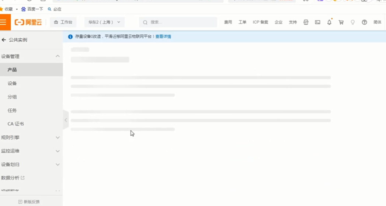Open the shopping cart

coord(341,22)
